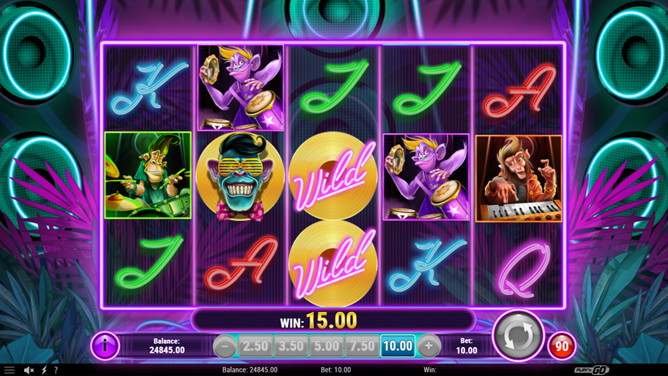The image size is (668, 376).
Task: Spin the reels with the round button
Action: tap(518, 335)
